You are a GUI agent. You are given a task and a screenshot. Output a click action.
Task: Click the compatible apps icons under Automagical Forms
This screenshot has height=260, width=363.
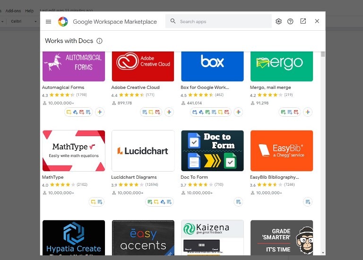(x=78, y=112)
